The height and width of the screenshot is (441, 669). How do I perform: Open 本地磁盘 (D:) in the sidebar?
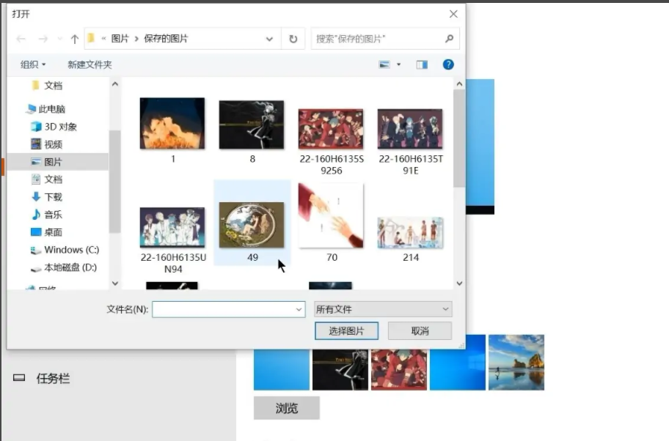pyautogui.click(x=70, y=267)
